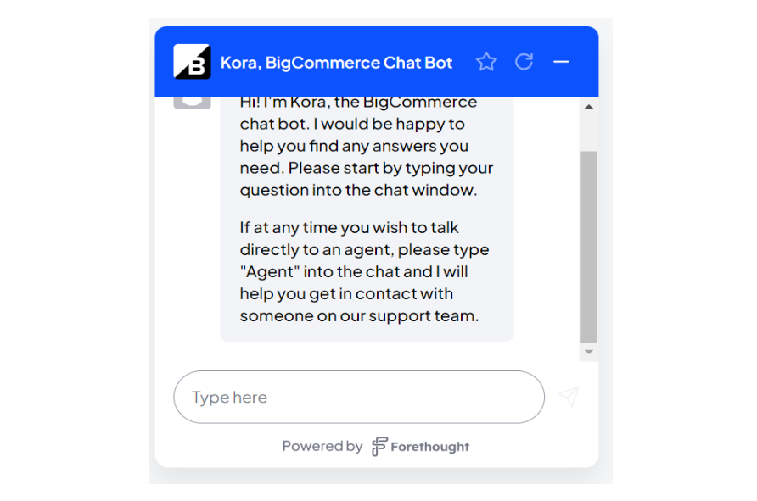Minimize the Kora chat widget
This screenshot has height=501, width=757.
[x=561, y=62]
